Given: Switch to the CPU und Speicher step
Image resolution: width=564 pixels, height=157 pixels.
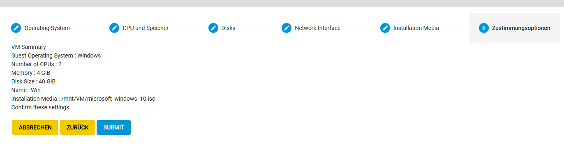Looking at the screenshot, I should [x=146, y=28].
